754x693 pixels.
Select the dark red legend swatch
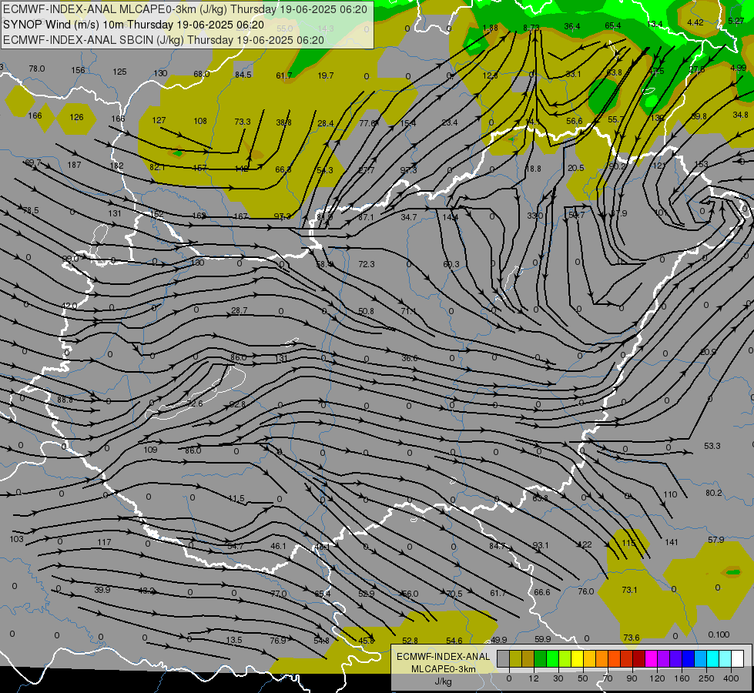(x=638, y=658)
